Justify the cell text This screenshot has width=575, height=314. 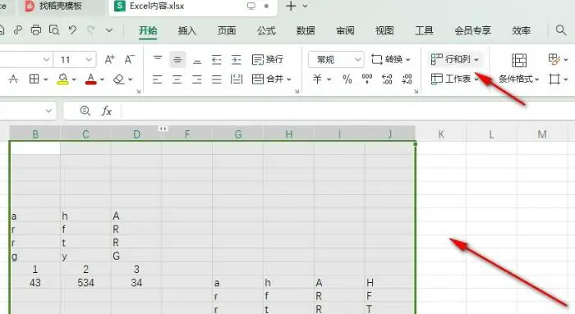click(217, 79)
